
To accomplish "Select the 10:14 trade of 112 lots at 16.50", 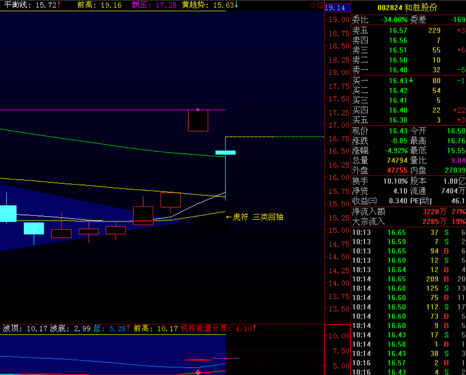I will [x=408, y=307].
